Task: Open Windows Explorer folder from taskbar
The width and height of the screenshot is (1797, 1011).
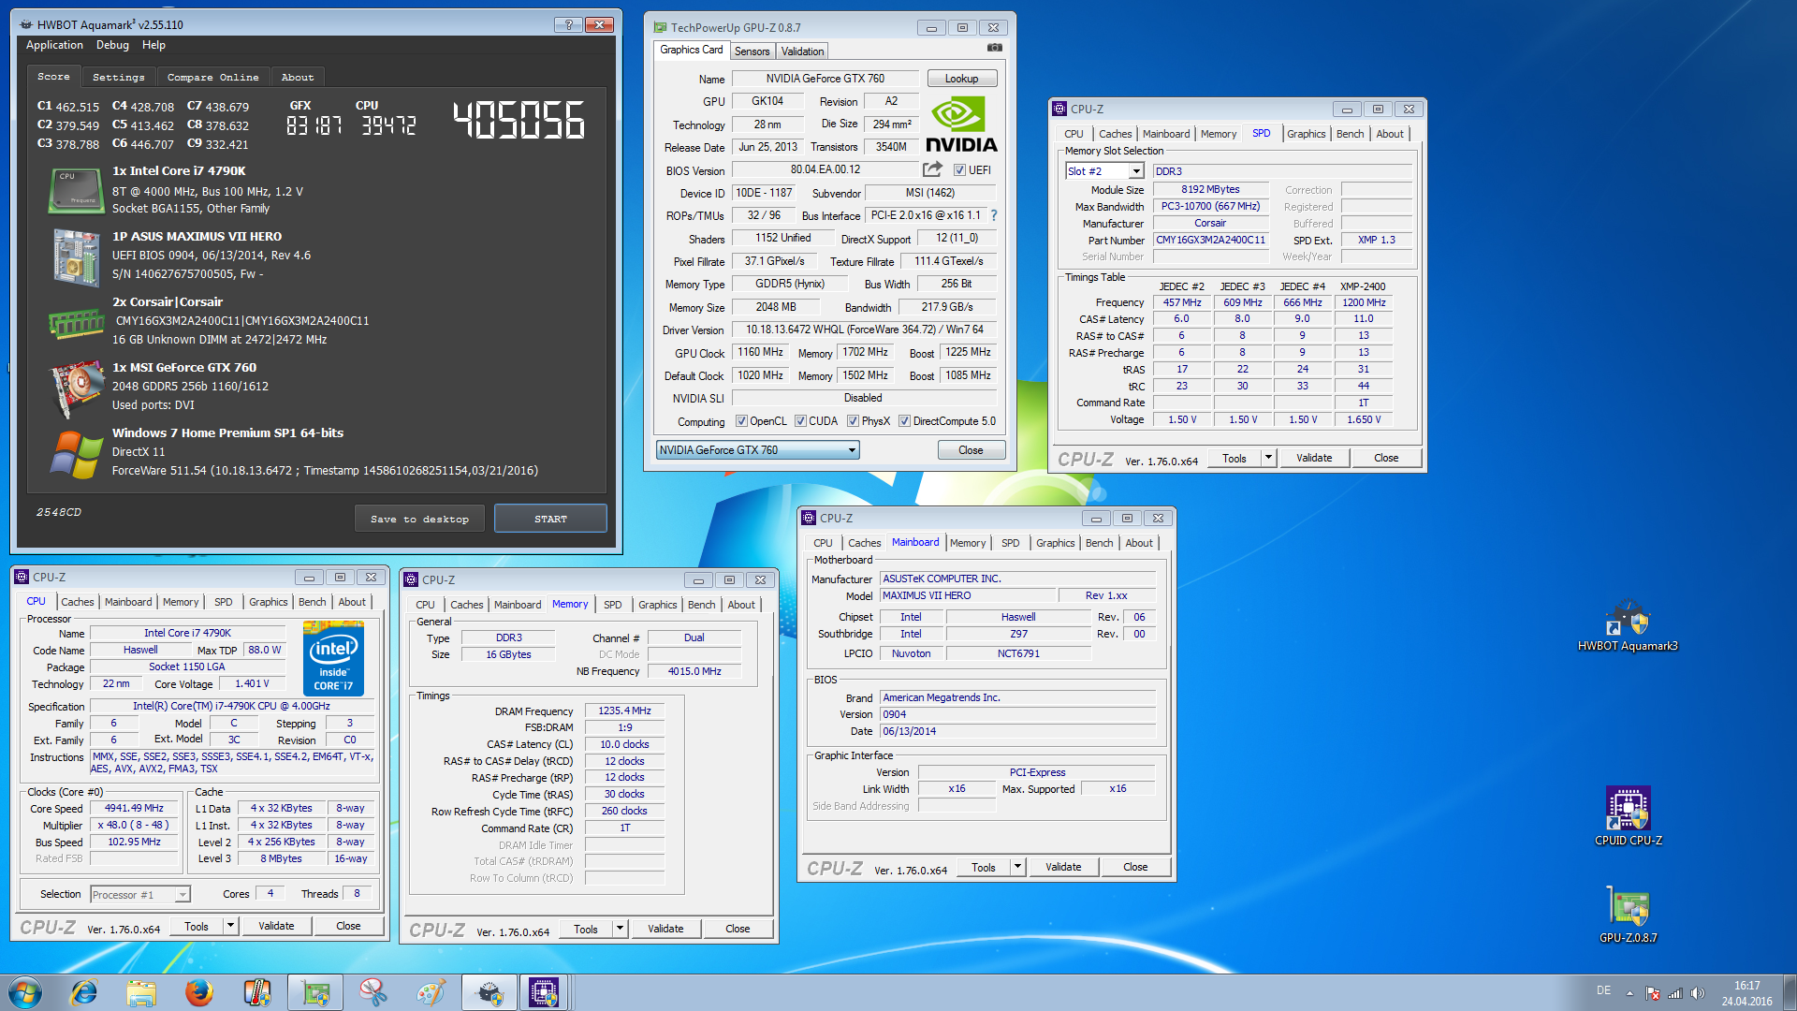Action: point(141,992)
